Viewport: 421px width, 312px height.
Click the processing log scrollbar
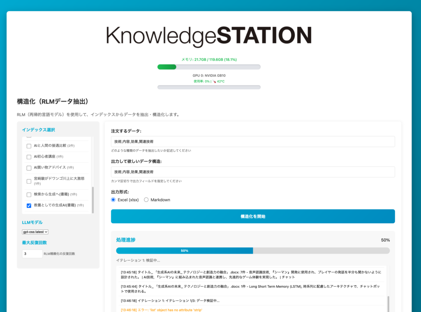point(388,303)
